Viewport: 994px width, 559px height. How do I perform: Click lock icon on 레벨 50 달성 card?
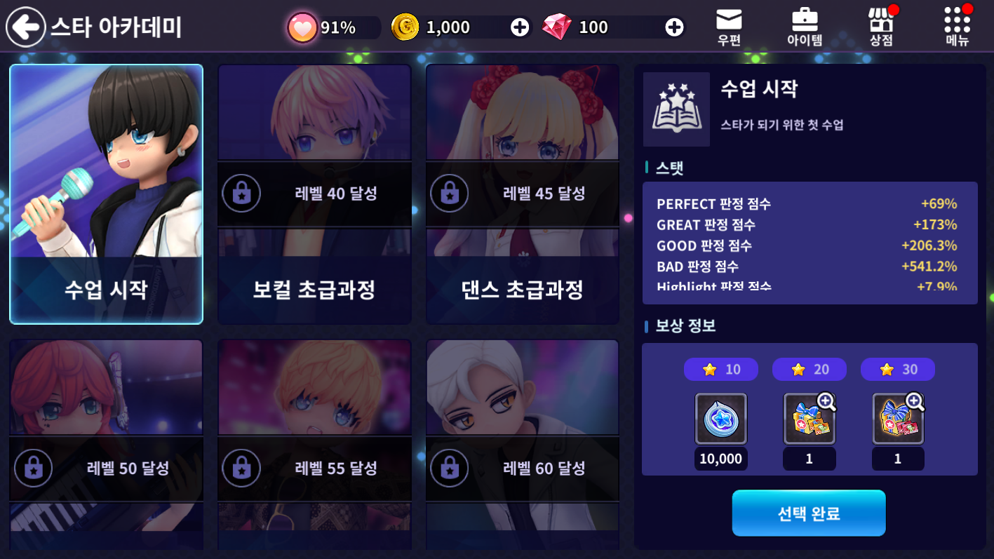(33, 468)
